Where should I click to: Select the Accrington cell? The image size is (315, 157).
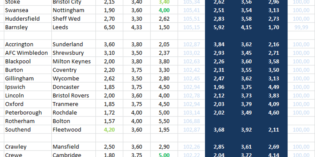point(28,44)
